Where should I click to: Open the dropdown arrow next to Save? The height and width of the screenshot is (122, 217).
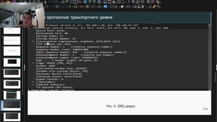tap(17, 2)
